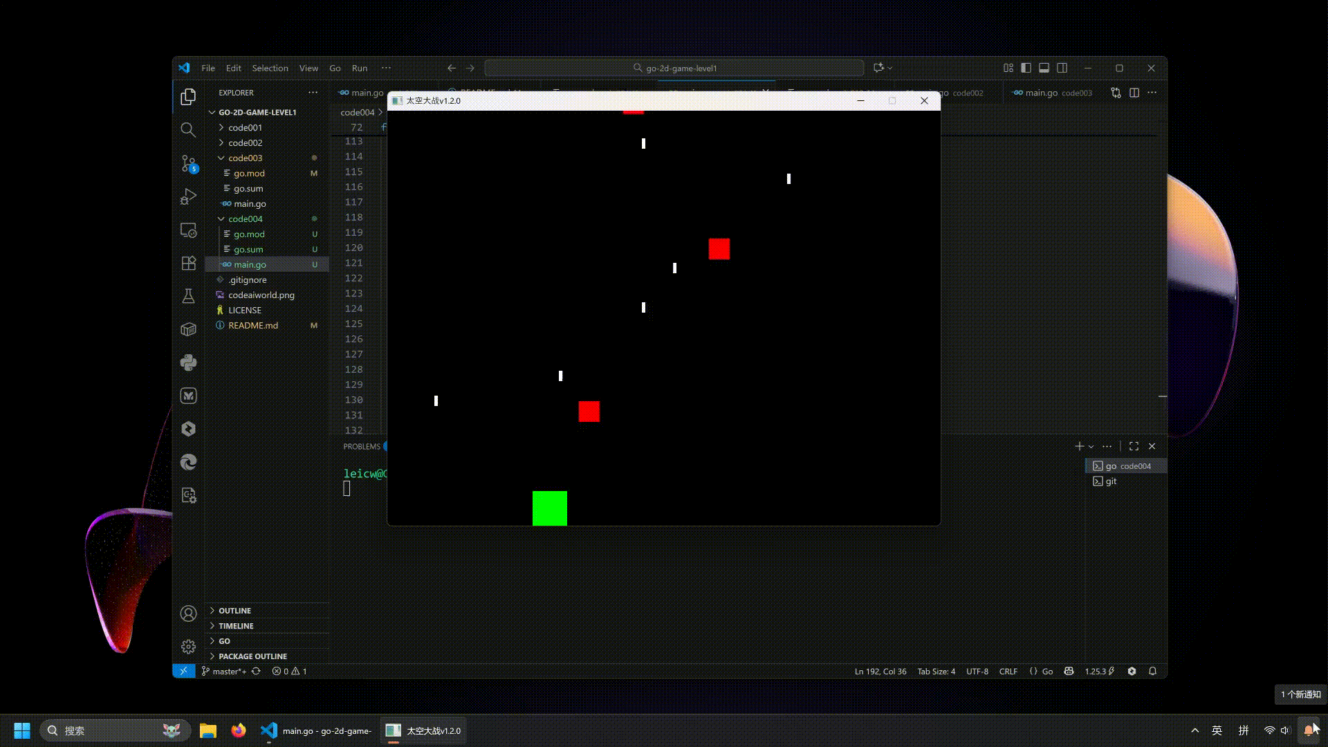Toggle the bottom panel layout button
The image size is (1328, 747).
click(1044, 68)
